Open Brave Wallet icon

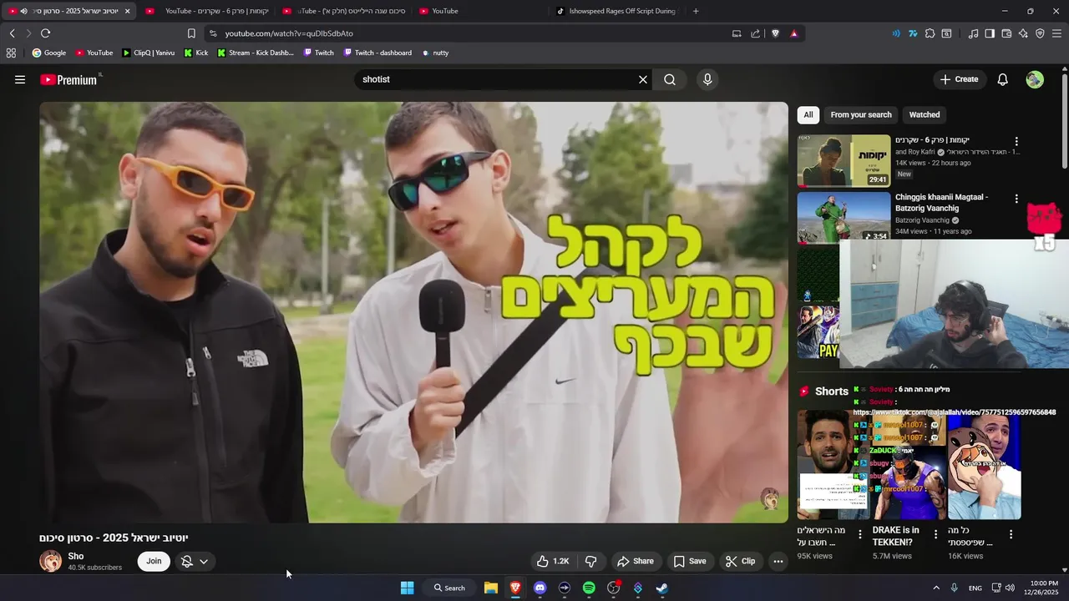click(1006, 33)
